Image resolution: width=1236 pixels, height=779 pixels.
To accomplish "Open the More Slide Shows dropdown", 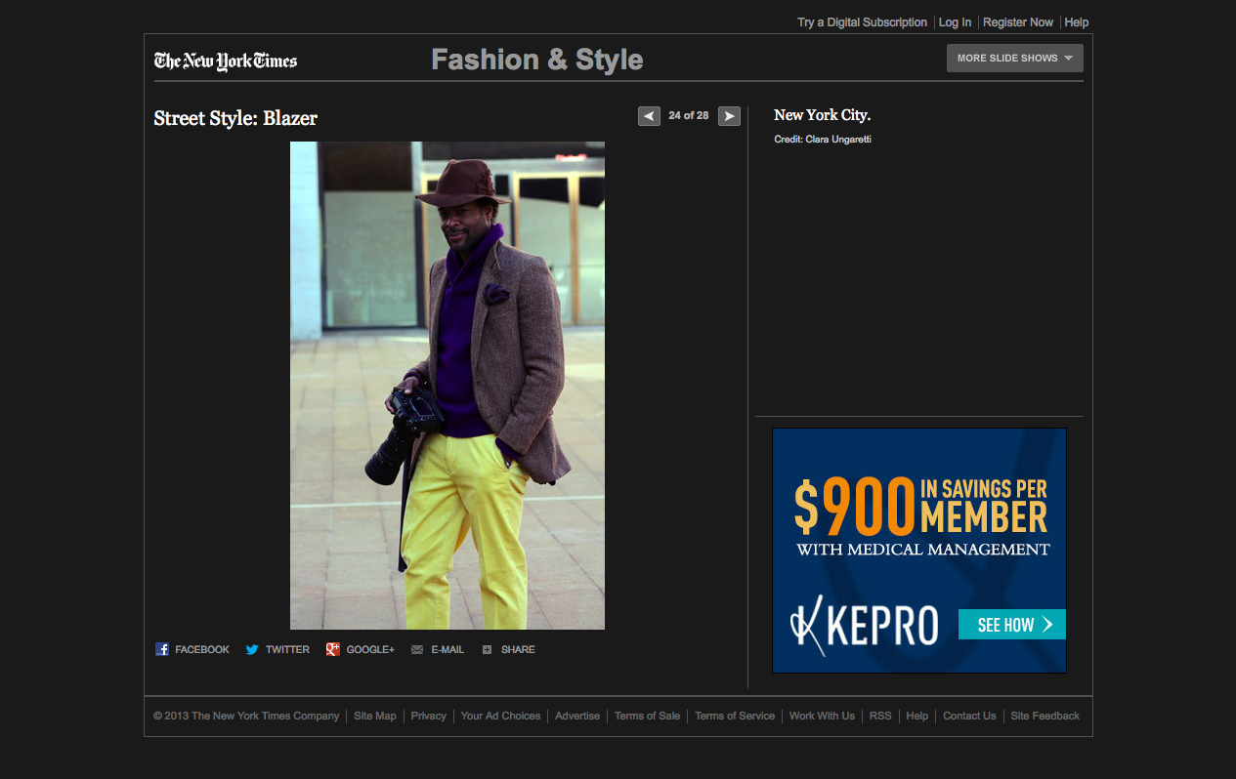I will coord(1014,58).
